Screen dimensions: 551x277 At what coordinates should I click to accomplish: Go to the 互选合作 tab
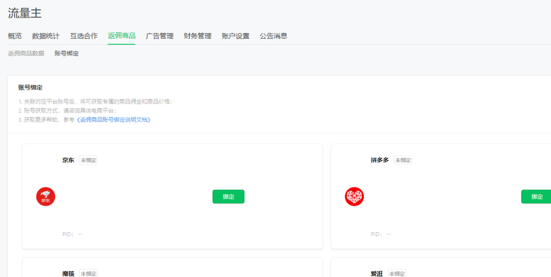click(x=84, y=36)
